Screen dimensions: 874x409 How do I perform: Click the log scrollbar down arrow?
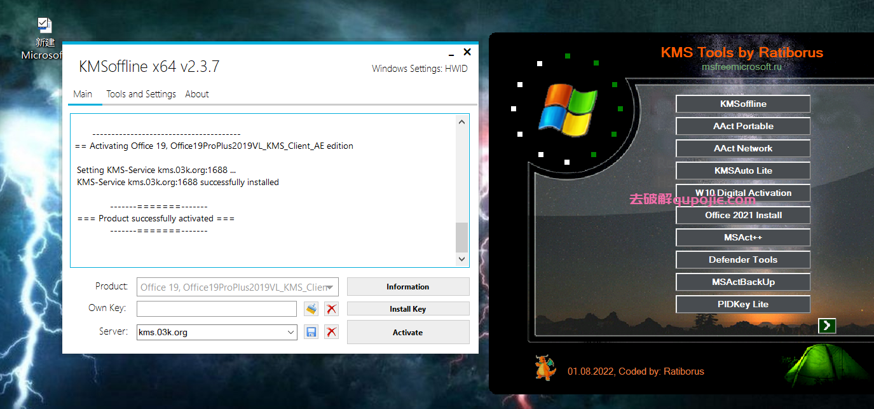462,260
